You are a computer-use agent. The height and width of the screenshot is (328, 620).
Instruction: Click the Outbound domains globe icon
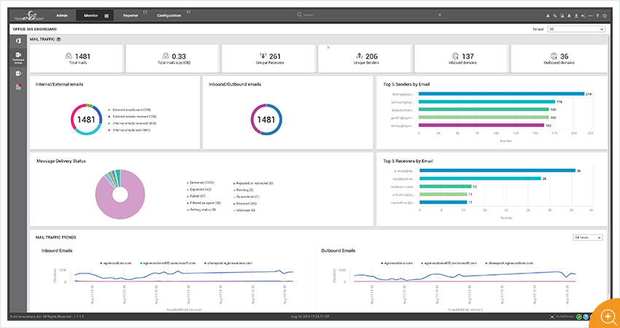tap(554, 56)
